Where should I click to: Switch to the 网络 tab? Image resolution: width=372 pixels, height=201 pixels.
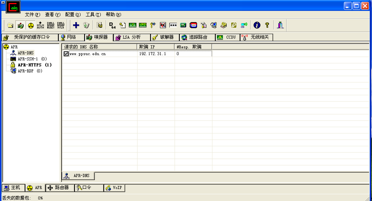(x=72, y=37)
